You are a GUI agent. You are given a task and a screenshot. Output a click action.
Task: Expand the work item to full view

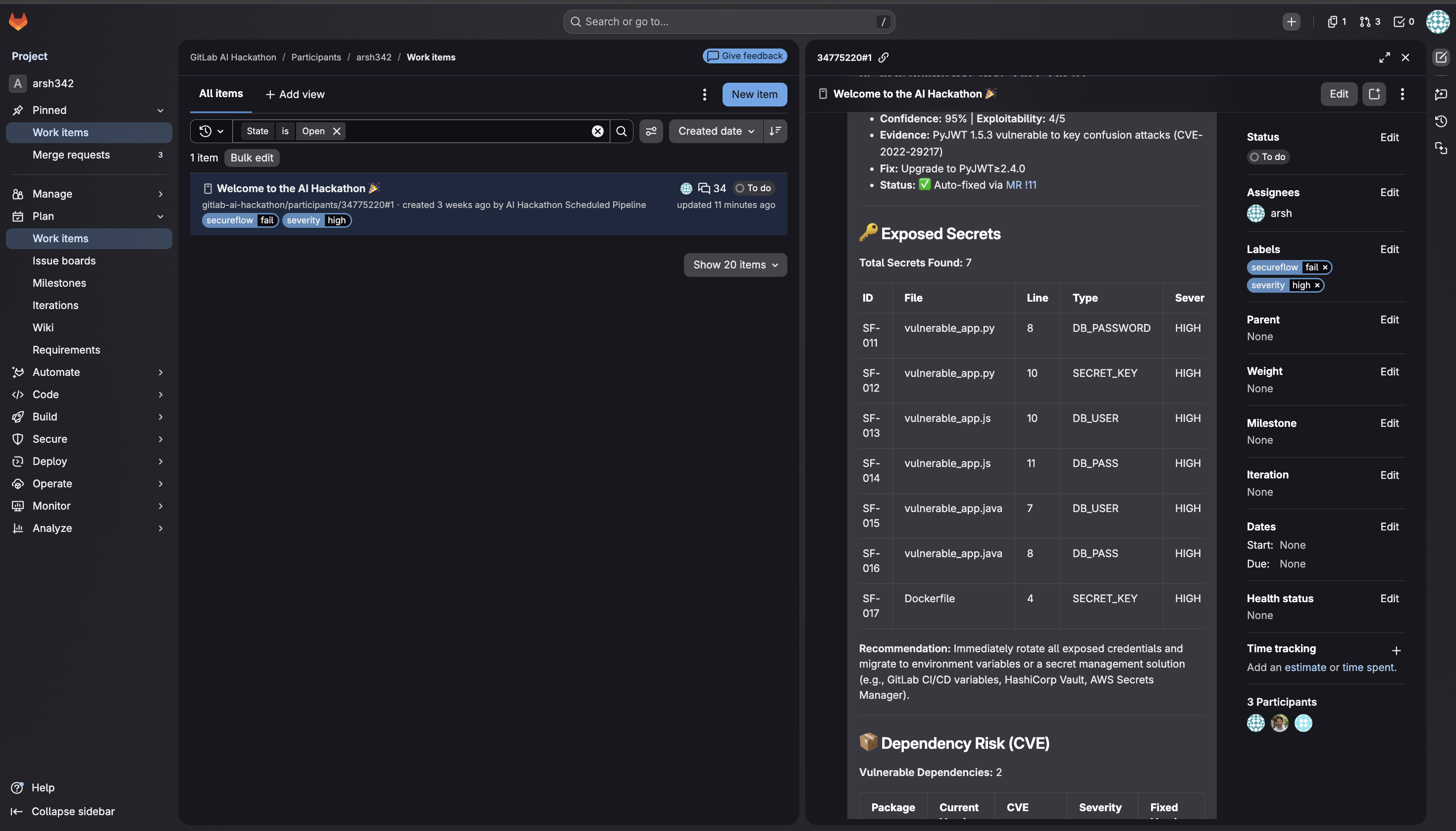(x=1384, y=57)
